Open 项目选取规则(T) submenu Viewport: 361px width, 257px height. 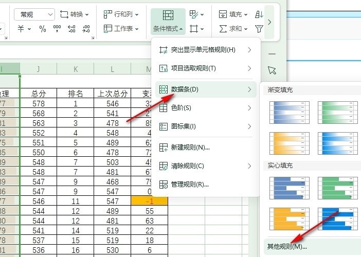click(206, 68)
